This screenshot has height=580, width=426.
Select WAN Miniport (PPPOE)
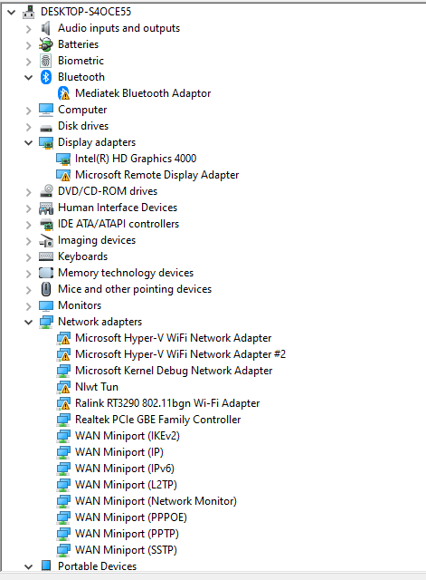[x=130, y=517]
